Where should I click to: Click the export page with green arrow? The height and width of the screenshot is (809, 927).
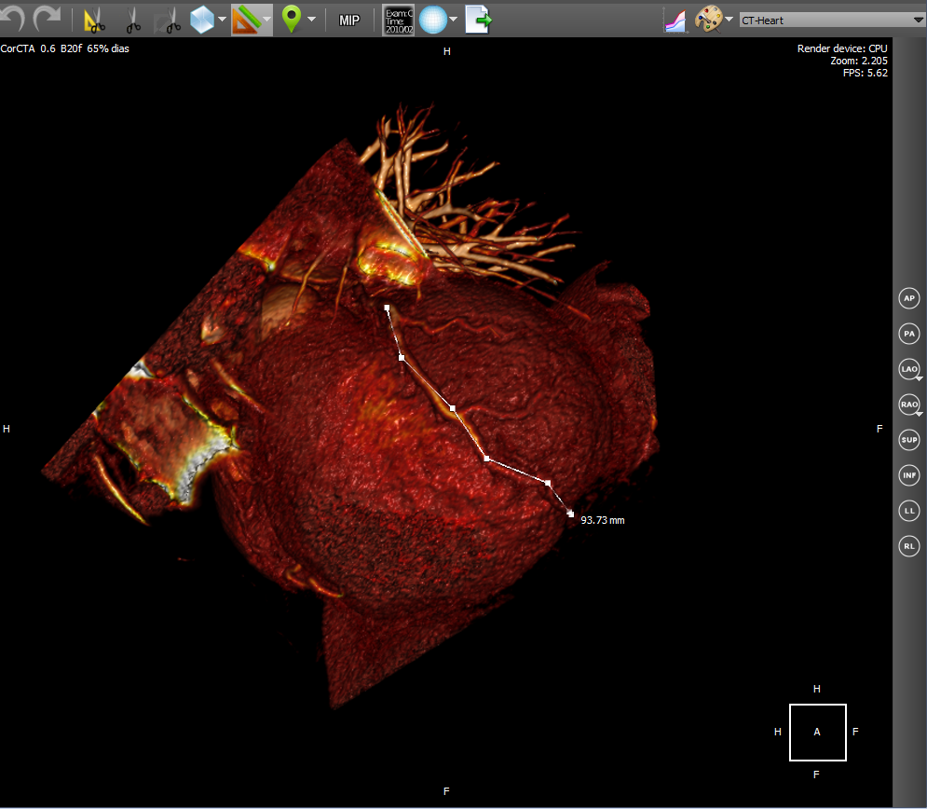click(478, 20)
